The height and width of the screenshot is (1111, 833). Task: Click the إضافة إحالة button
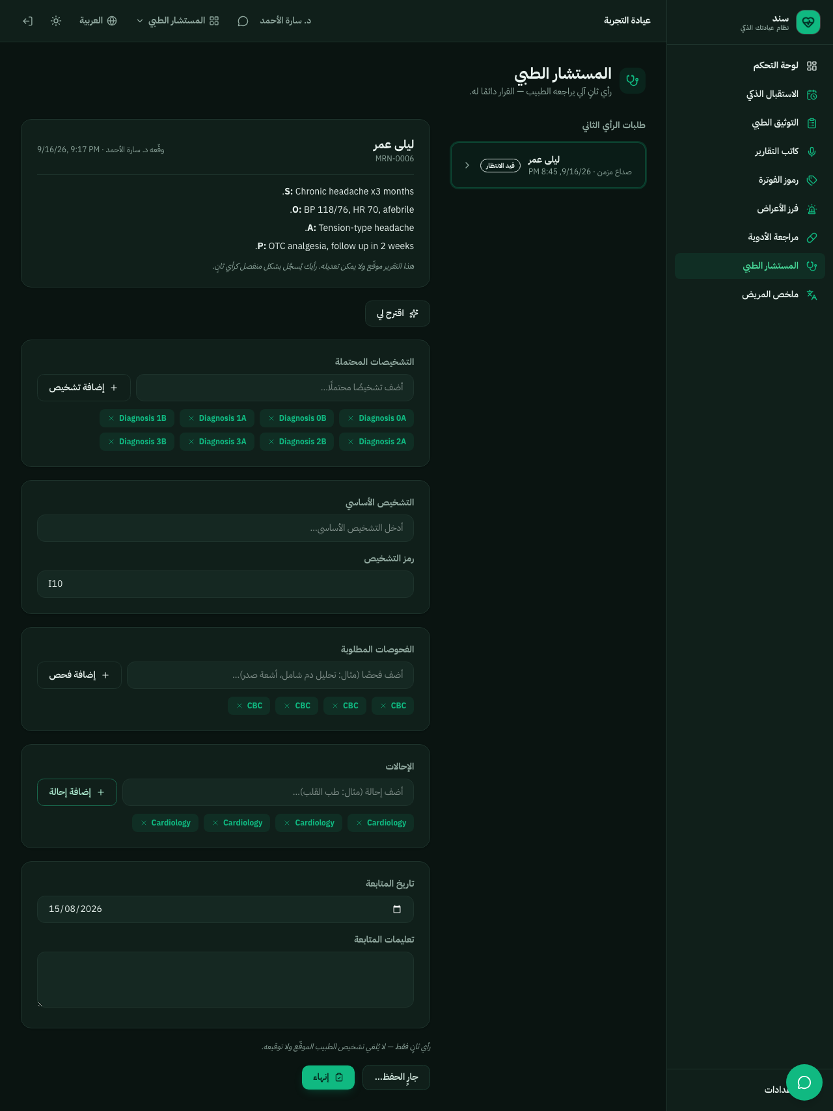77,792
